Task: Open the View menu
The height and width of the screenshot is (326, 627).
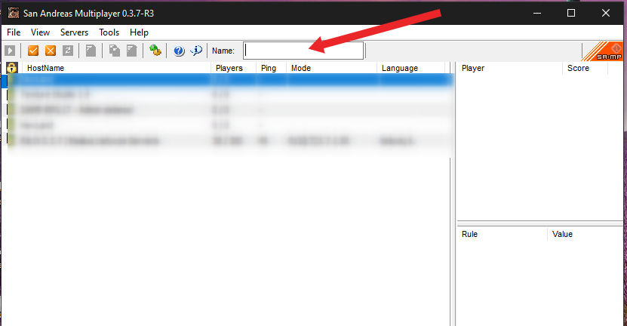Action: [x=40, y=32]
